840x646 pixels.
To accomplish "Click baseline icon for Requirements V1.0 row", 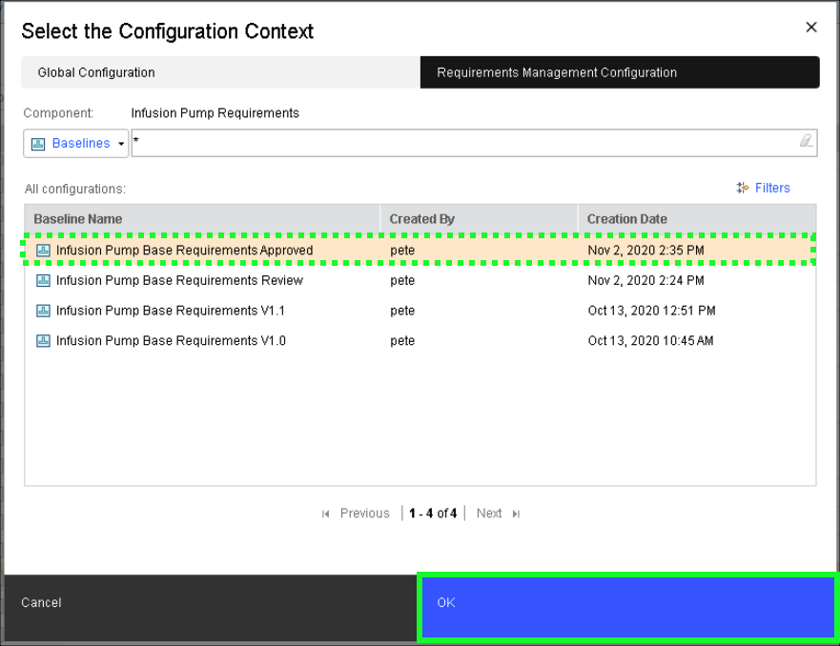I will pos(43,341).
